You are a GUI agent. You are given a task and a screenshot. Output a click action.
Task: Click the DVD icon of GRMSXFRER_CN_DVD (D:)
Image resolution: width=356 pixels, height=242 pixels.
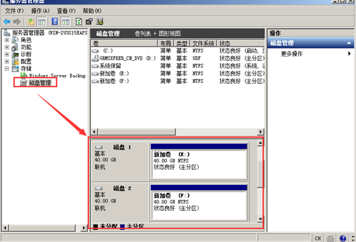click(95, 58)
